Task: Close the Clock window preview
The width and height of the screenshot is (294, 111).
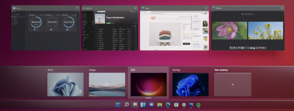Action: coord(77,8)
